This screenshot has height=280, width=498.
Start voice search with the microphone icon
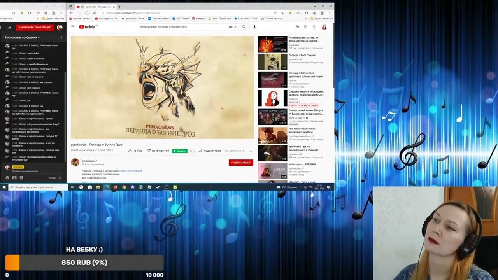(x=254, y=27)
